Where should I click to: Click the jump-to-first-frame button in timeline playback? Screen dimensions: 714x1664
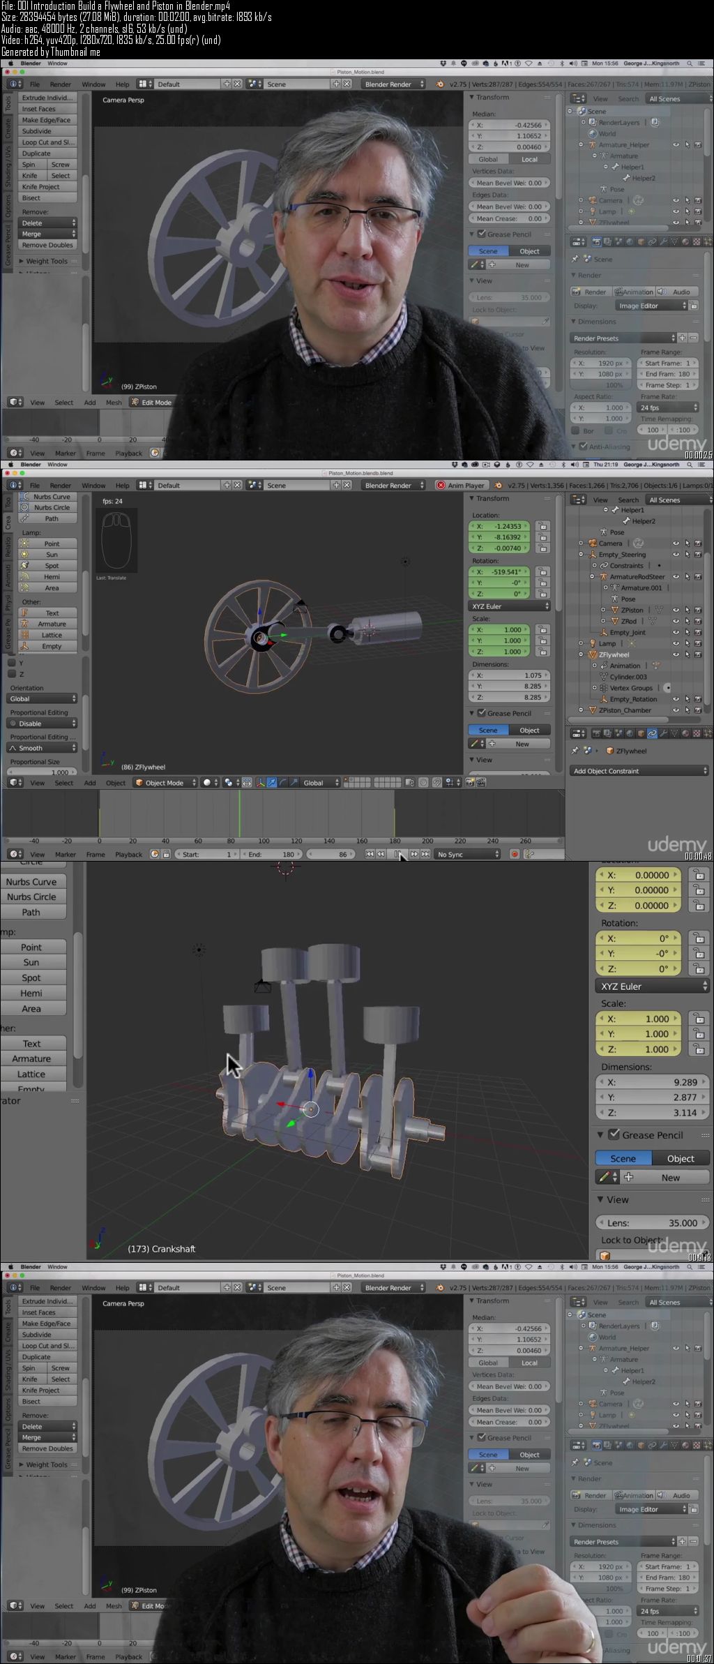click(x=370, y=854)
